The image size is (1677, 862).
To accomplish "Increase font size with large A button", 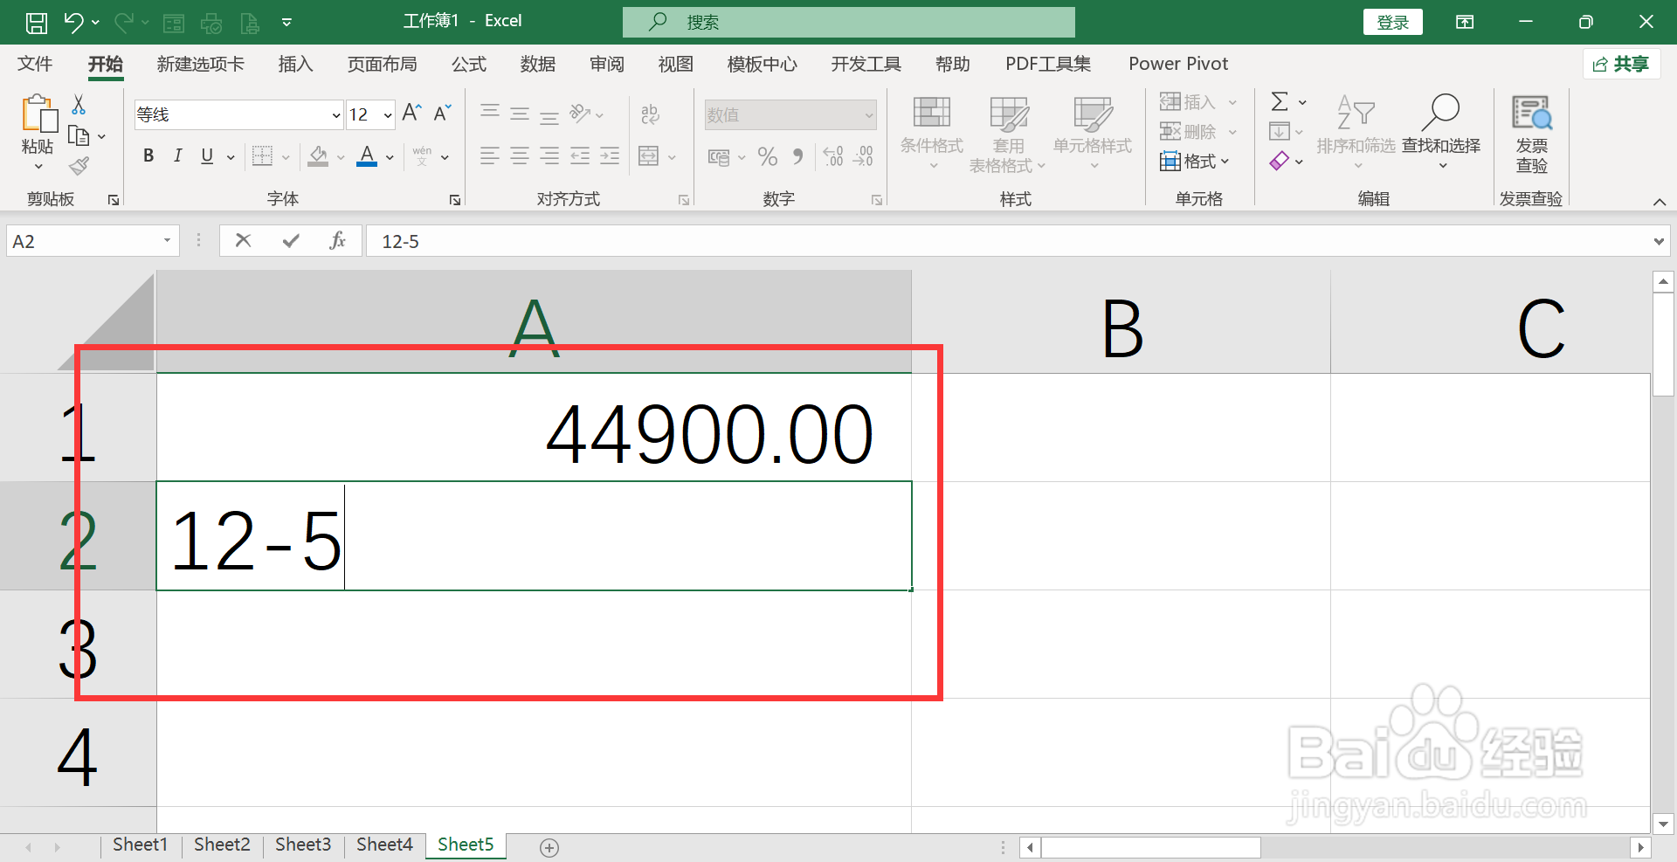I will tap(411, 114).
